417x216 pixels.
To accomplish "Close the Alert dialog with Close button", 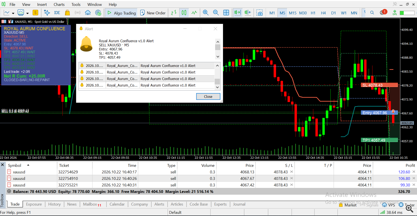I will (208, 96).
